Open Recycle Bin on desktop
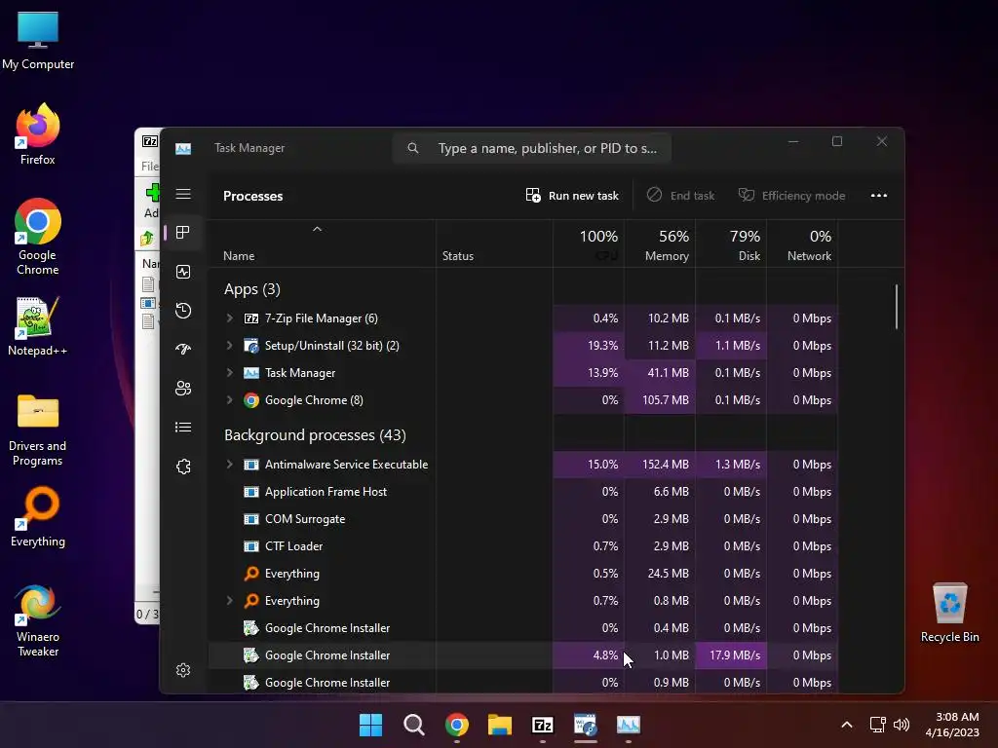 (x=949, y=613)
